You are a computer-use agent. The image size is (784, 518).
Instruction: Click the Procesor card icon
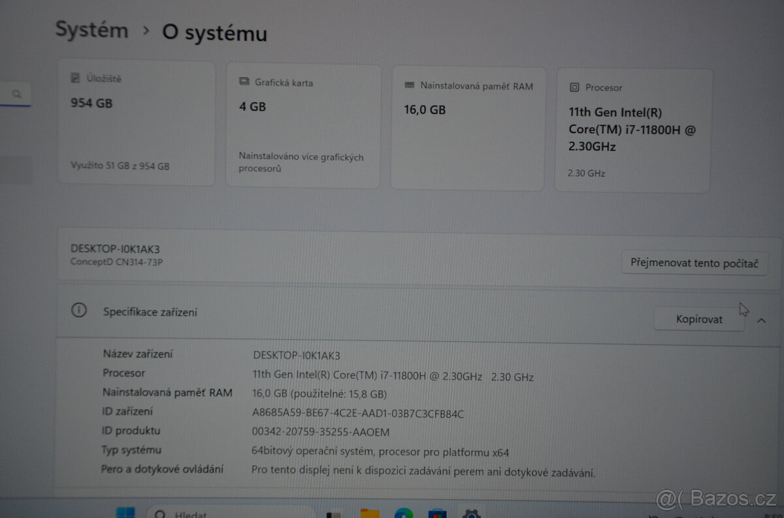pyautogui.click(x=576, y=87)
